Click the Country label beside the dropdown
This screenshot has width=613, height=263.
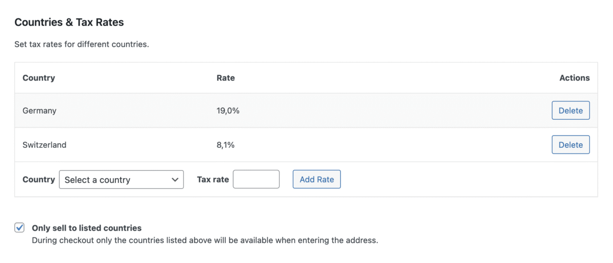coord(39,179)
